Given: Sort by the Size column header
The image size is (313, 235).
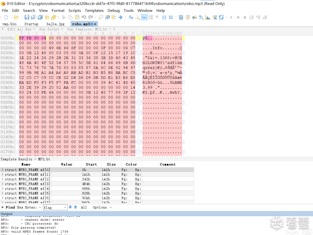Looking at the screenshot, I should [111, 164].
